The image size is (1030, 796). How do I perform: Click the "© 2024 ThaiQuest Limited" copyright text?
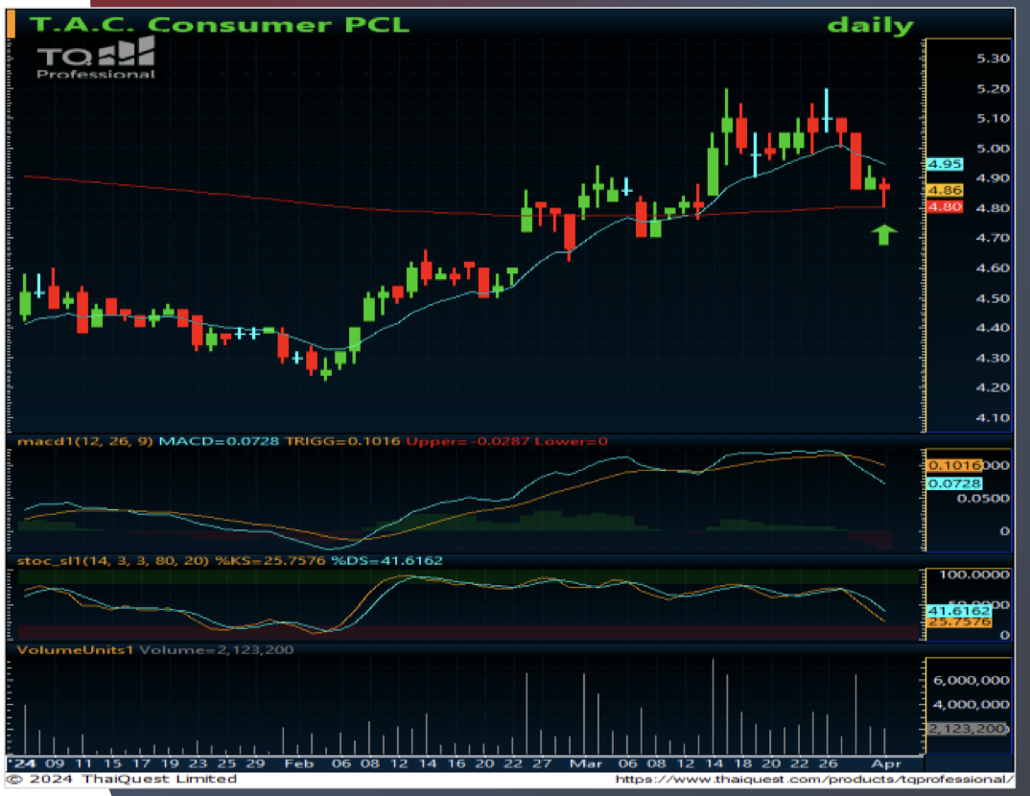(x=123, y=779)
